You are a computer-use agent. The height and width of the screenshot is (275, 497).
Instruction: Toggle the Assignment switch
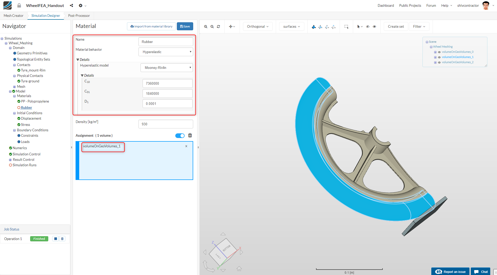[180, 136]
